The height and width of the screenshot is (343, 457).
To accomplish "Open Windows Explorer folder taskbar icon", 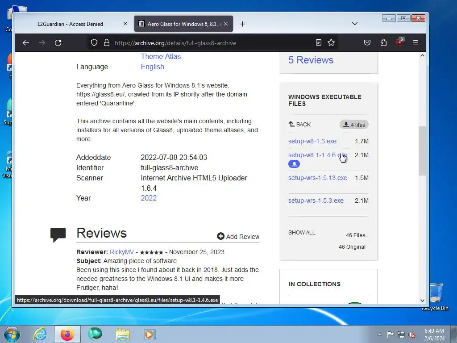I will coord(123,335).
